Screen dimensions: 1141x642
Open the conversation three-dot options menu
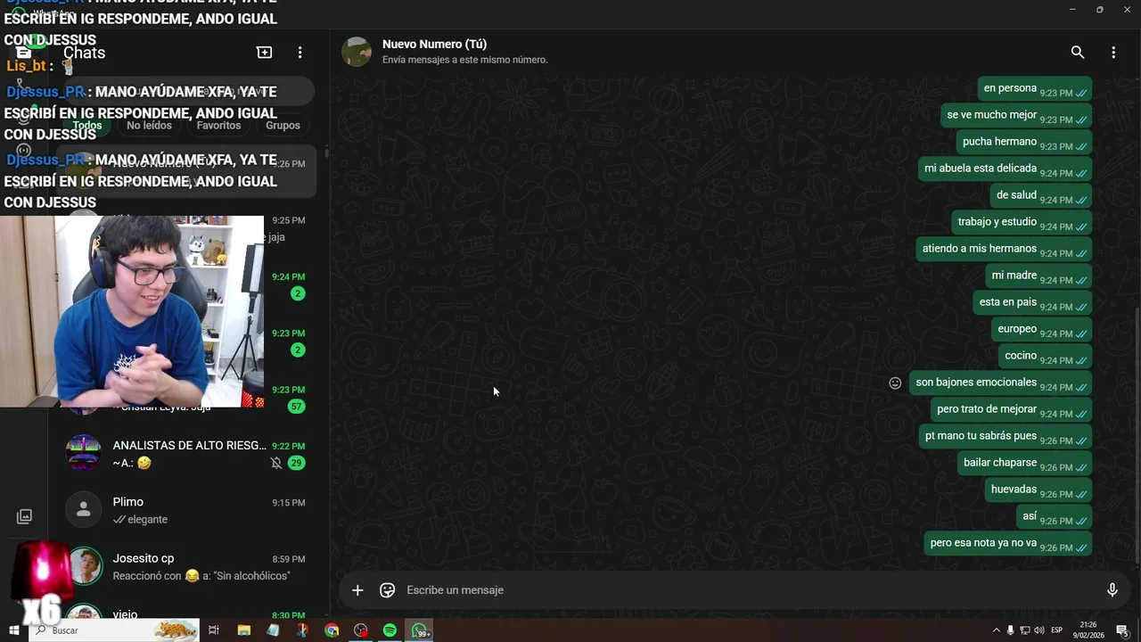click(1113, 53)
